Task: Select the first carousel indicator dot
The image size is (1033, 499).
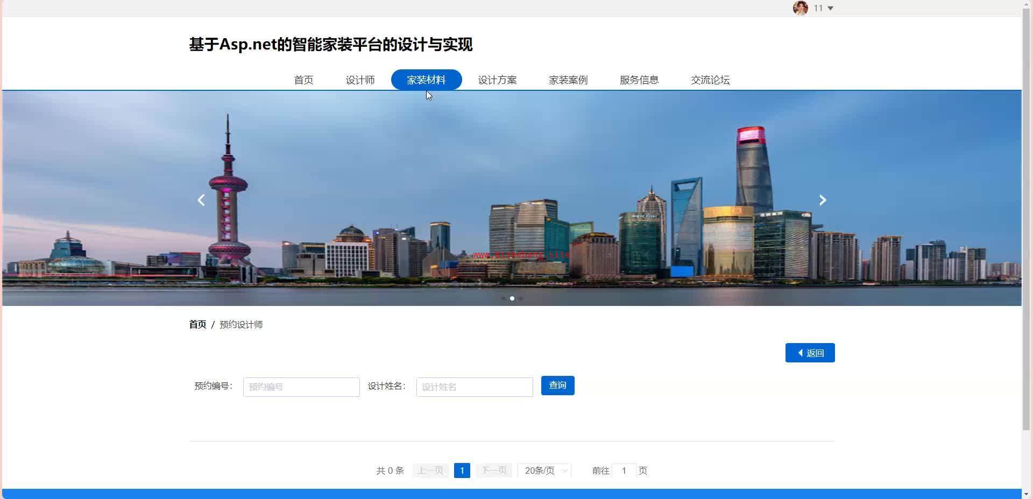Action: click(x=504, y=298)
